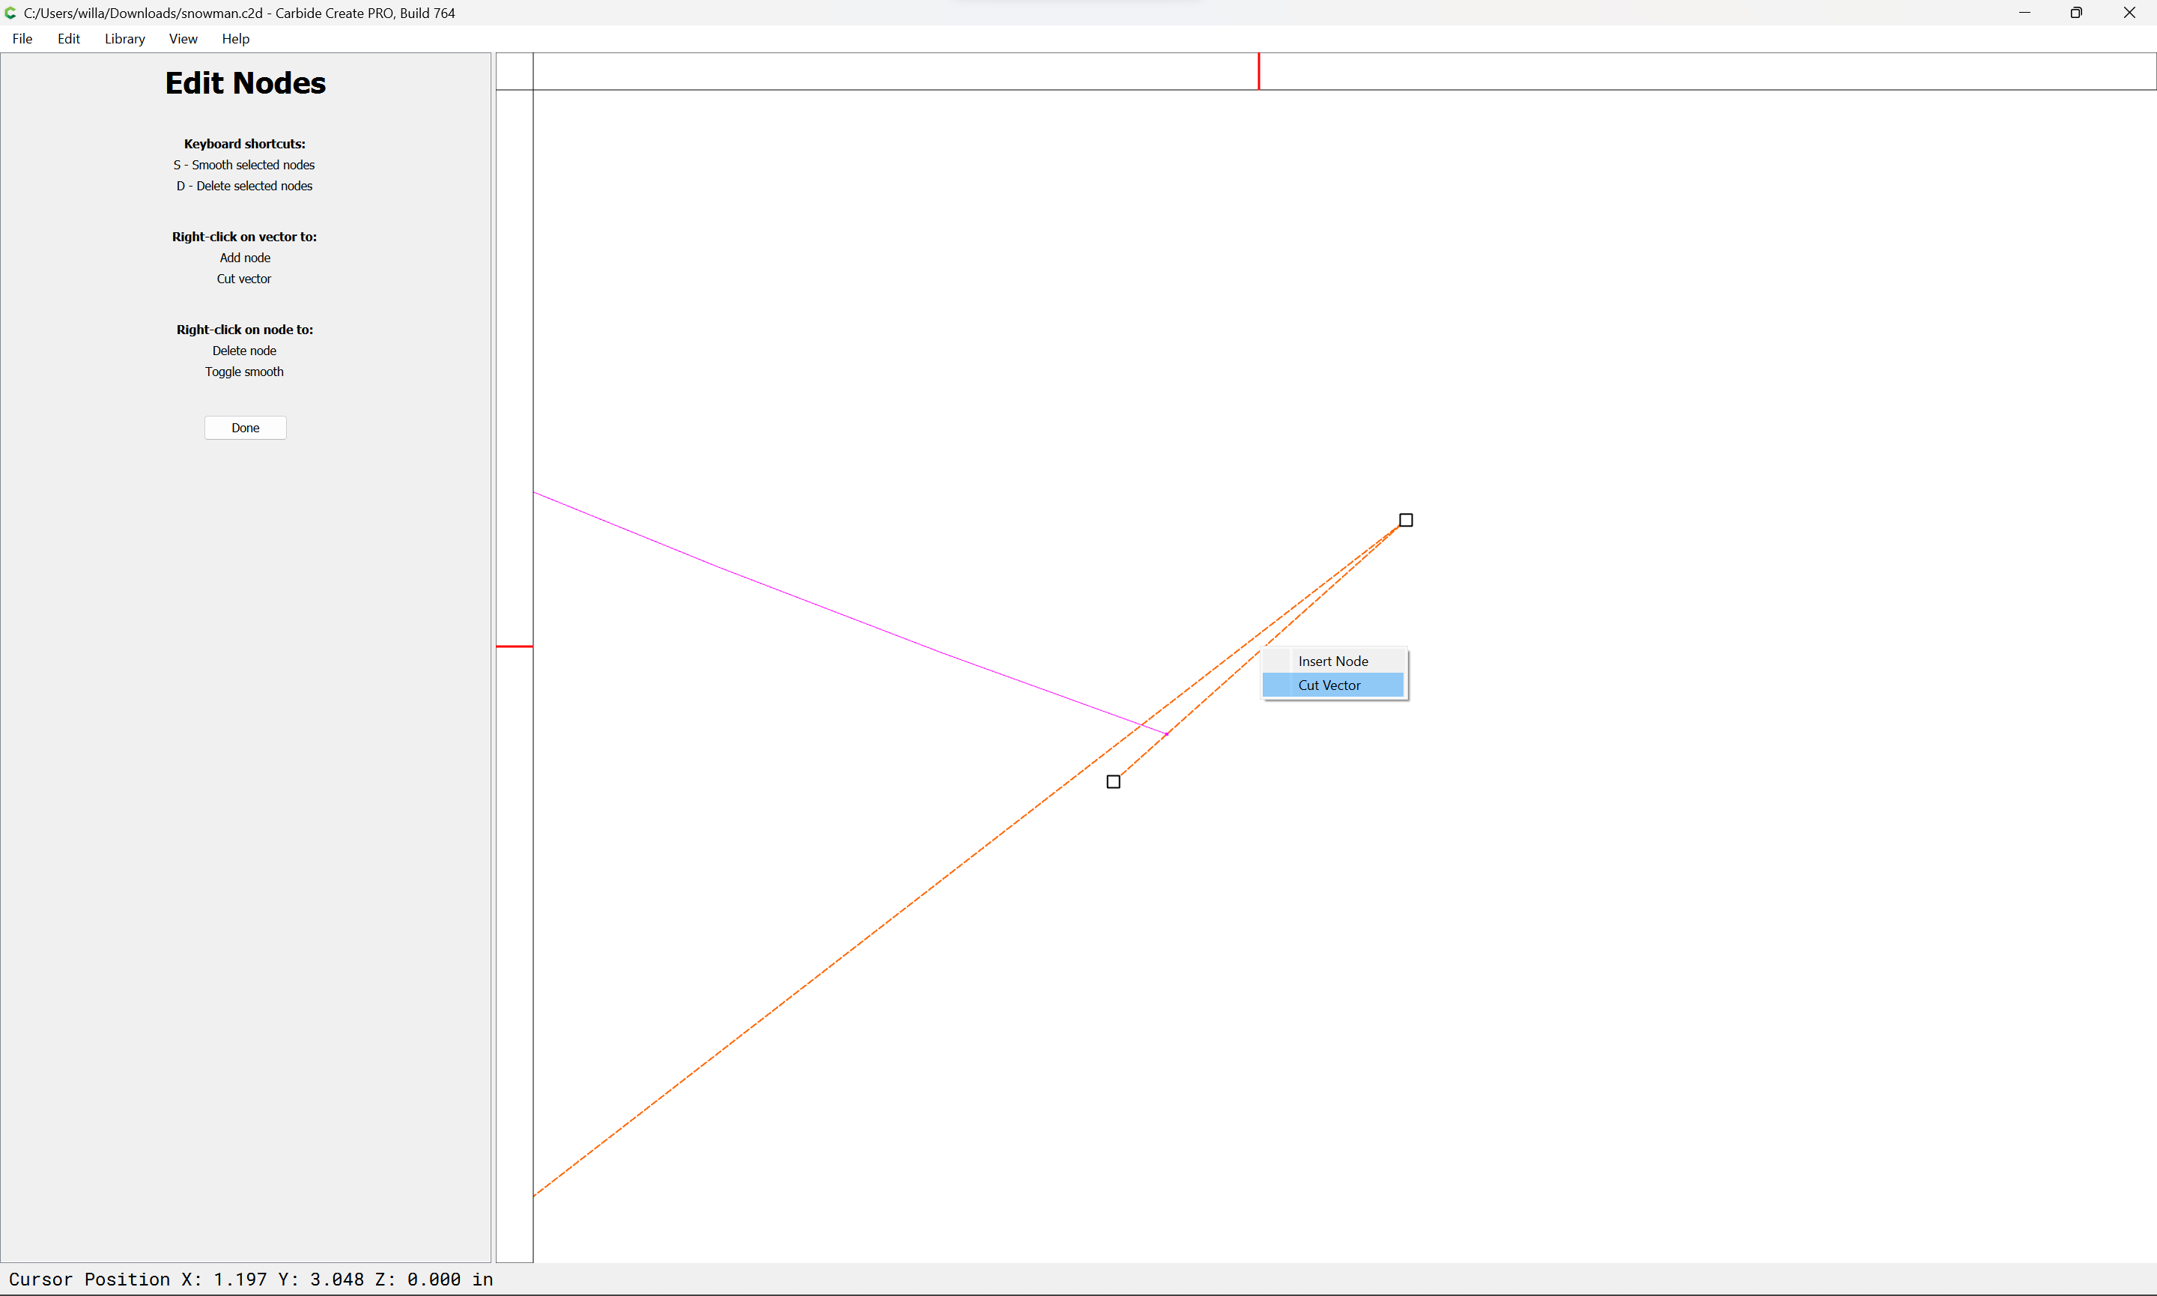Click the ruler origin corner box
Image resolution: width=2157 pixels, height=1296 pixels.
coord(514,70)
